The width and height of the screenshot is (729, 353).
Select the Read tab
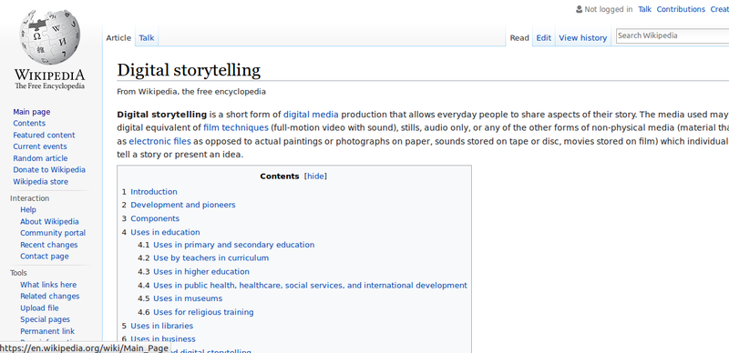click(x=519, y=38)
